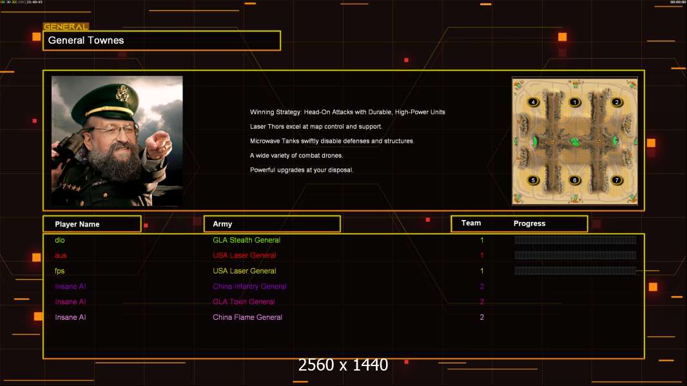Screen dimensions: 687x386
Task: Click team number for China Flame General
Action: [x=481, y=317]
